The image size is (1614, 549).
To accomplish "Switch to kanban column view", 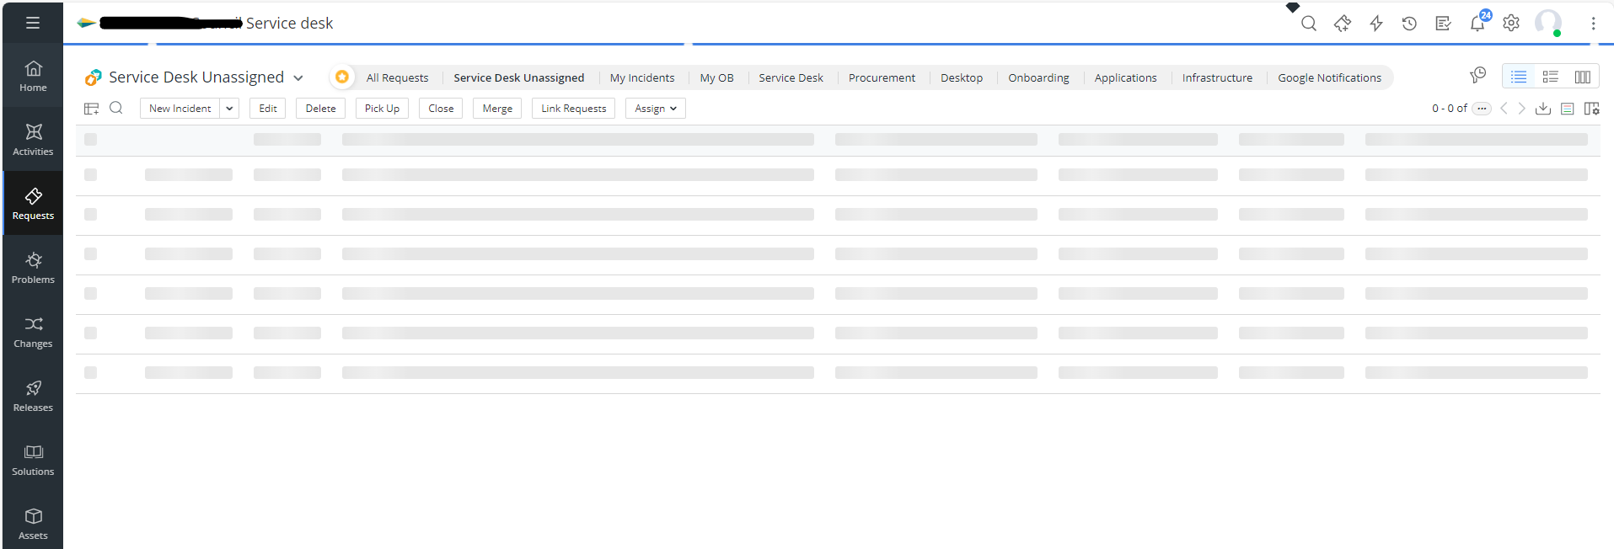I will [x=1582, y=77].
